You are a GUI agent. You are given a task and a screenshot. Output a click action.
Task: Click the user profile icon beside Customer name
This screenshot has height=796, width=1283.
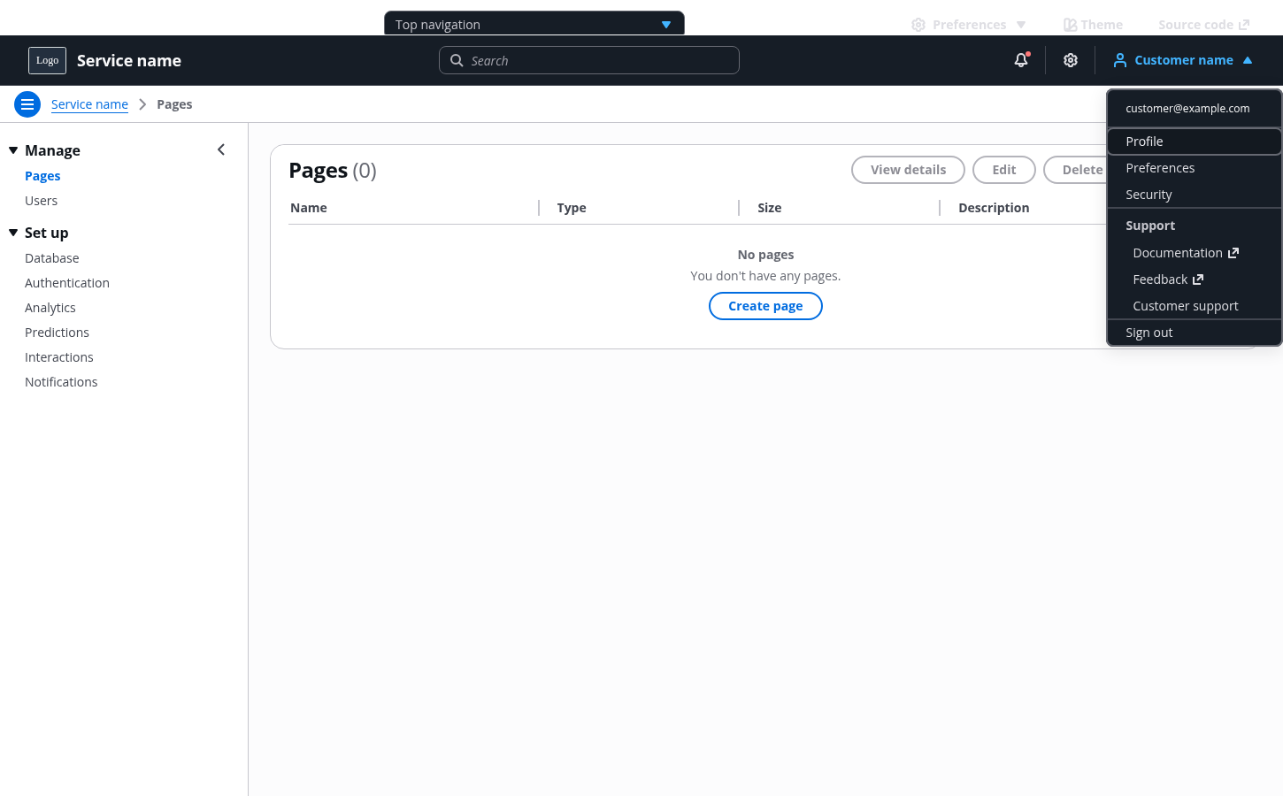click(1120, 60)
